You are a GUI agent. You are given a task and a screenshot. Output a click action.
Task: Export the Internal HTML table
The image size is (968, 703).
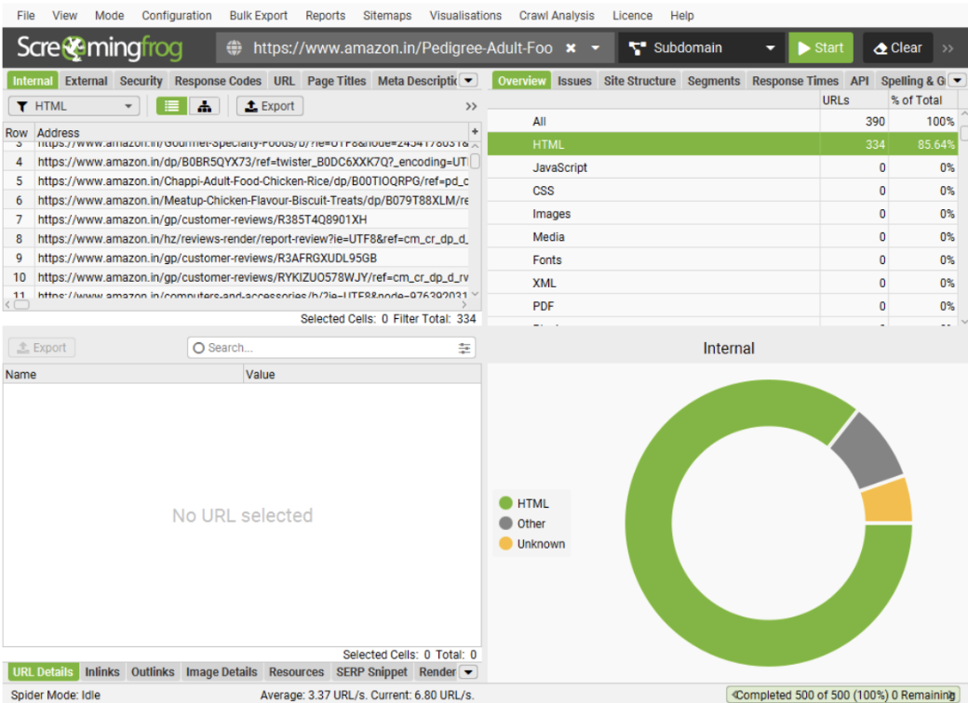coord(270,106)
